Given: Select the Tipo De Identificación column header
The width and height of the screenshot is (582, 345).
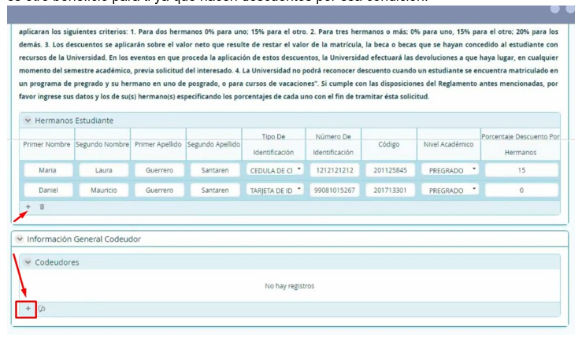Looking at the screenshot, I should [273, 144].
